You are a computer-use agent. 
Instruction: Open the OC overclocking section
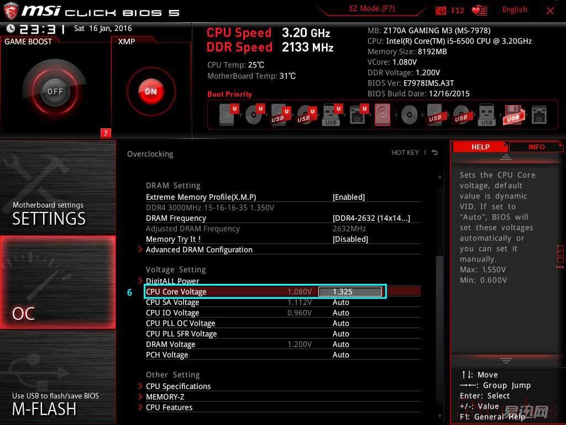(57, 282)
